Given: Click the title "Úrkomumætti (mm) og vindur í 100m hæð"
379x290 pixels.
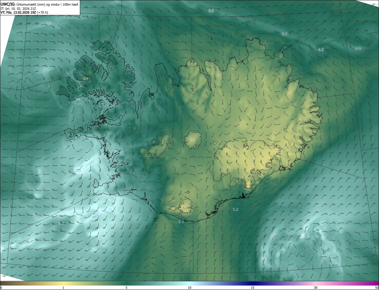Looking at the screenshot, I should [x=47, y=4].
